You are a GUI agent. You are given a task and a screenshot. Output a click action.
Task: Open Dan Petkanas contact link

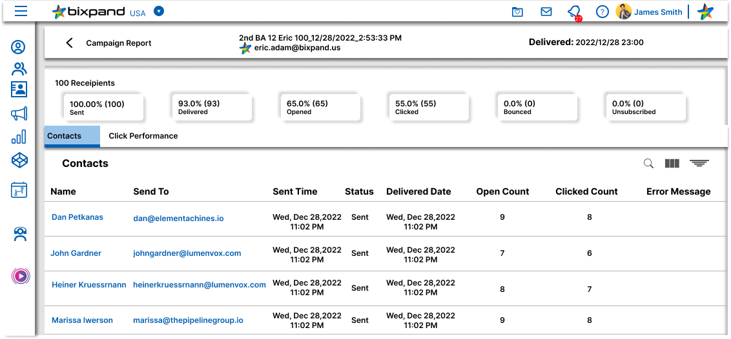pyautogui.click(x=77, y=217)
